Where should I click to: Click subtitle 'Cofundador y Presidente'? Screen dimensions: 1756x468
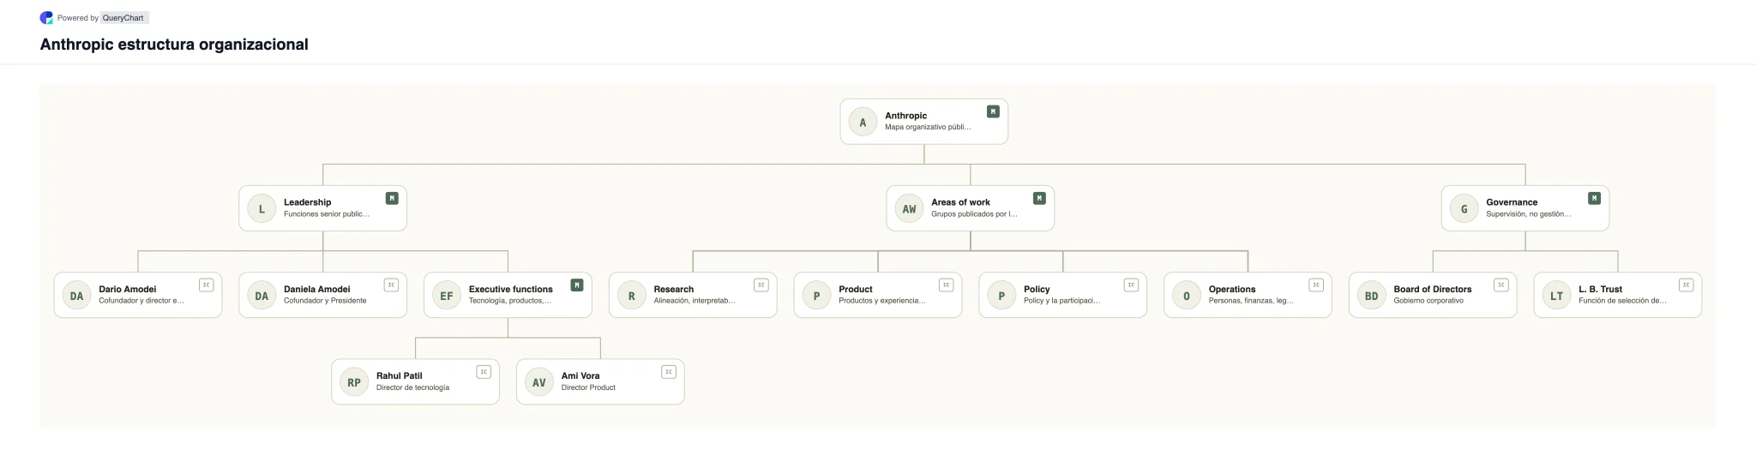(x=325, y=301)
